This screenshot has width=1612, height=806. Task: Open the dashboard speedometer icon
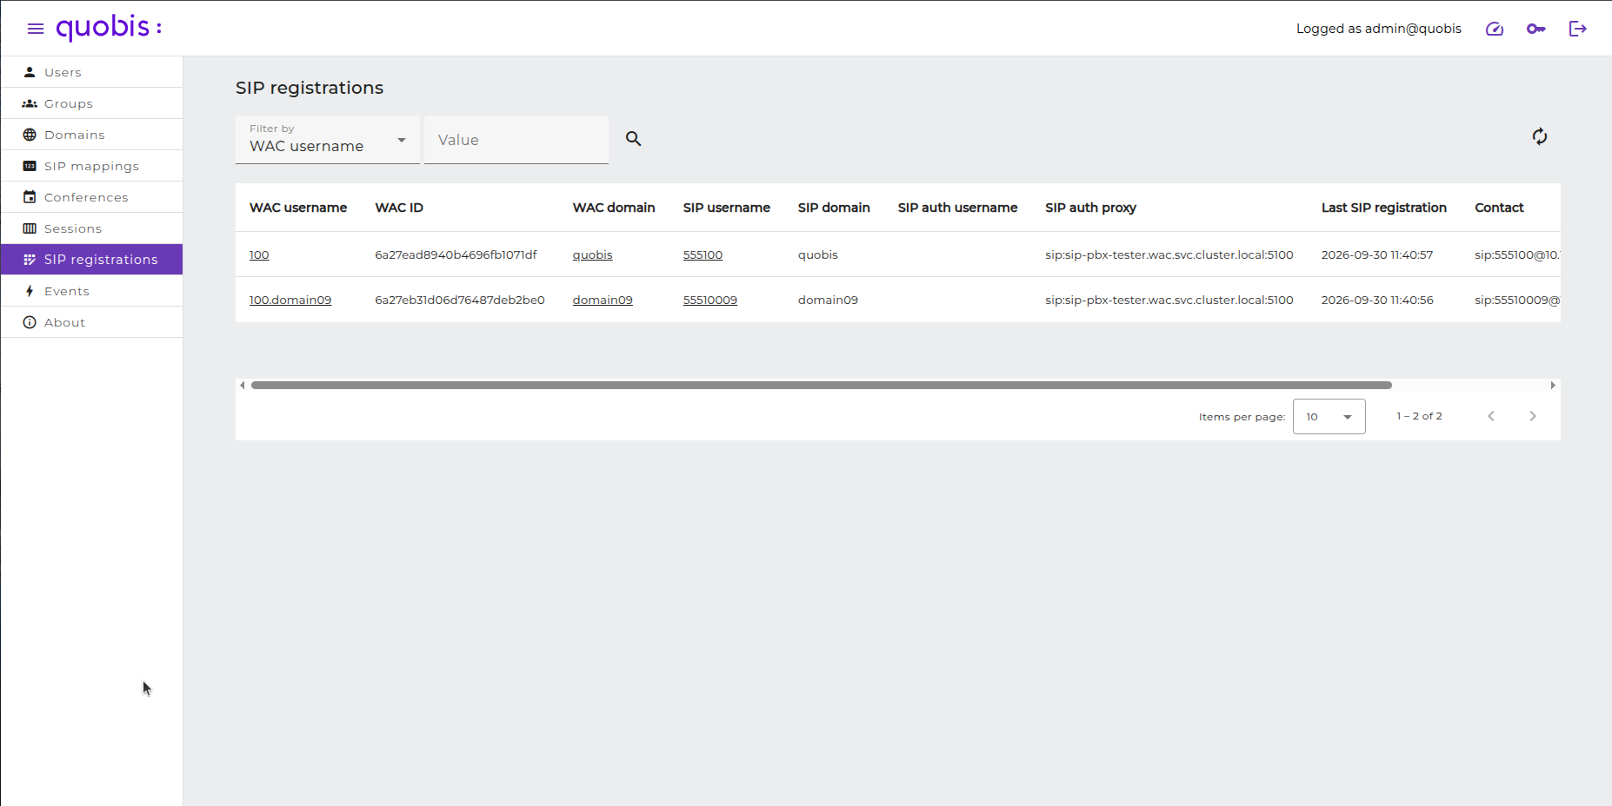1495,29
